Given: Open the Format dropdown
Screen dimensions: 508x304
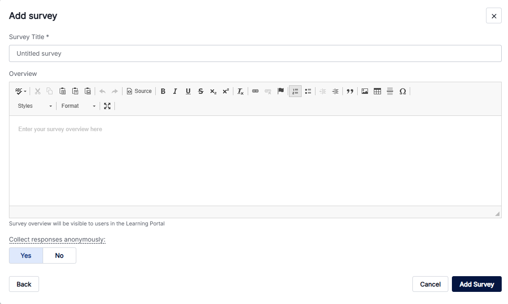Looking at the screenshot, I should pyautogui.click(x=78, y=106).
